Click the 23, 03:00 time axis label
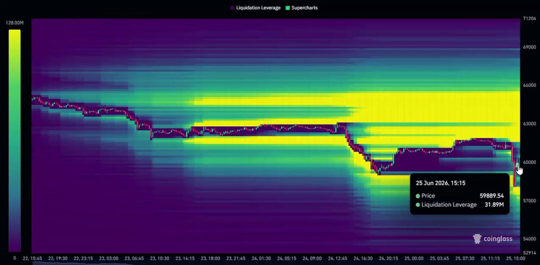540x265 pixels. (x=109, y=258)
